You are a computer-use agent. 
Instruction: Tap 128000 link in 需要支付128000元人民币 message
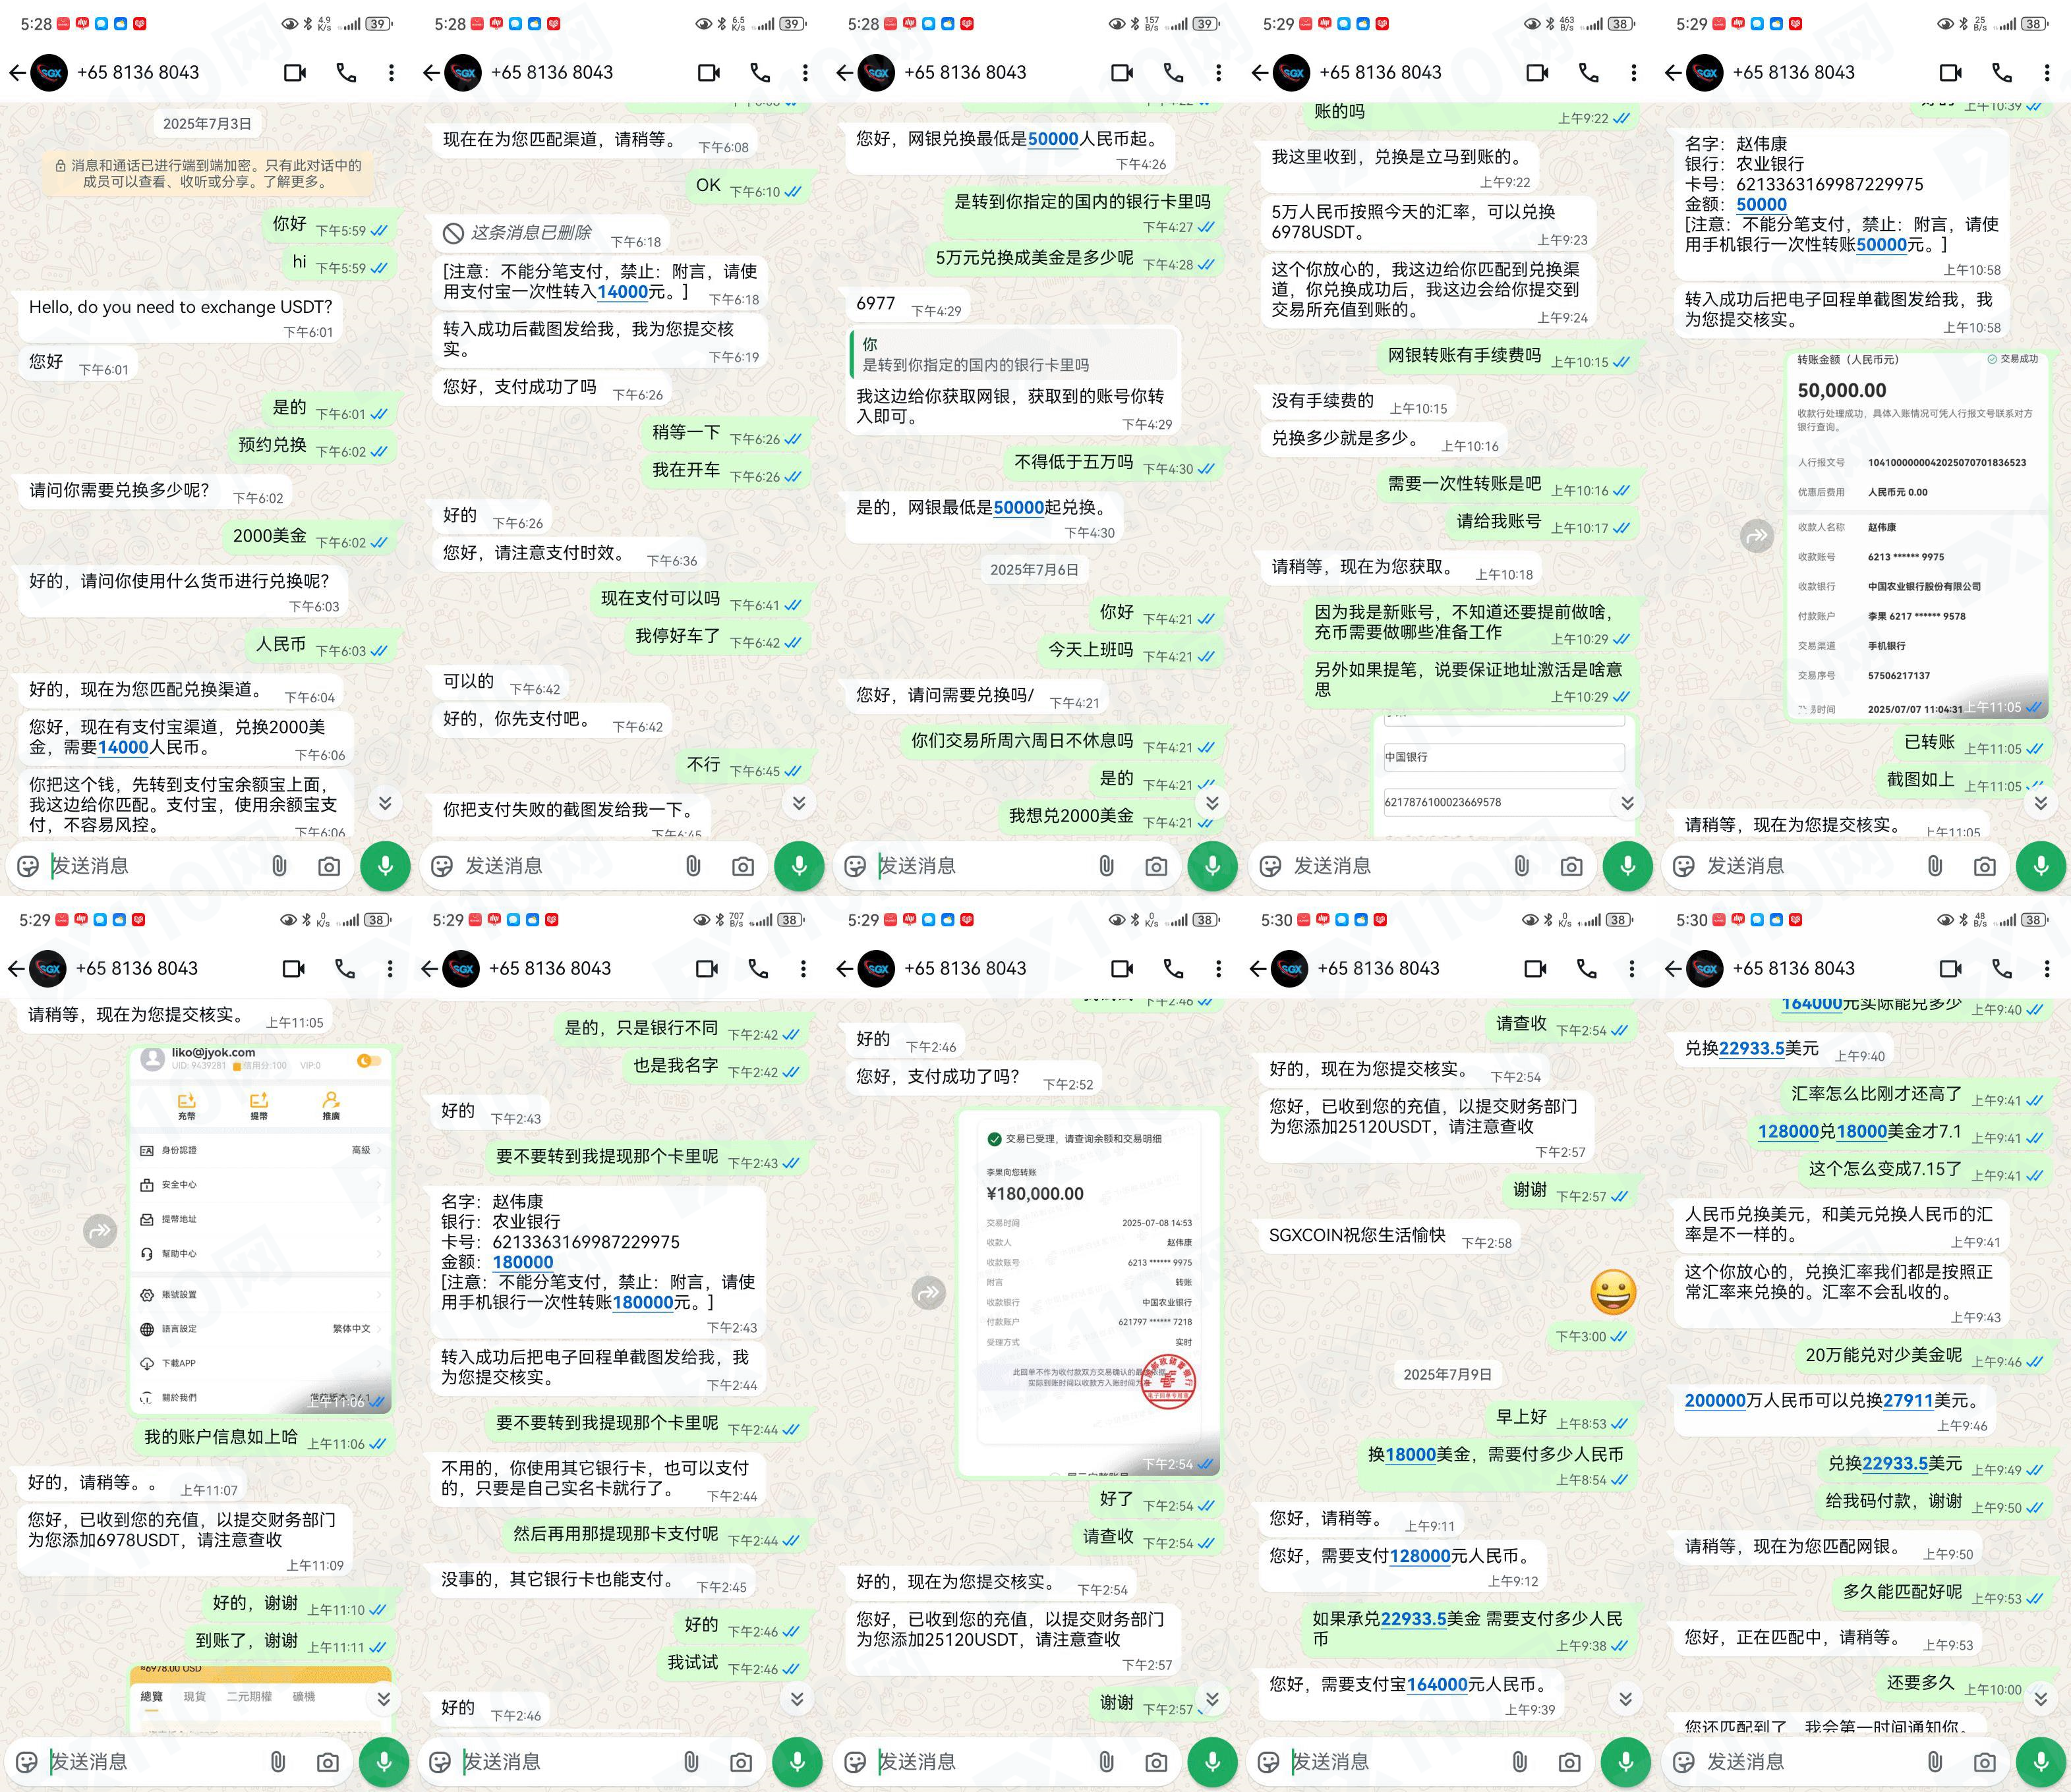(x=1420, y=1556)
